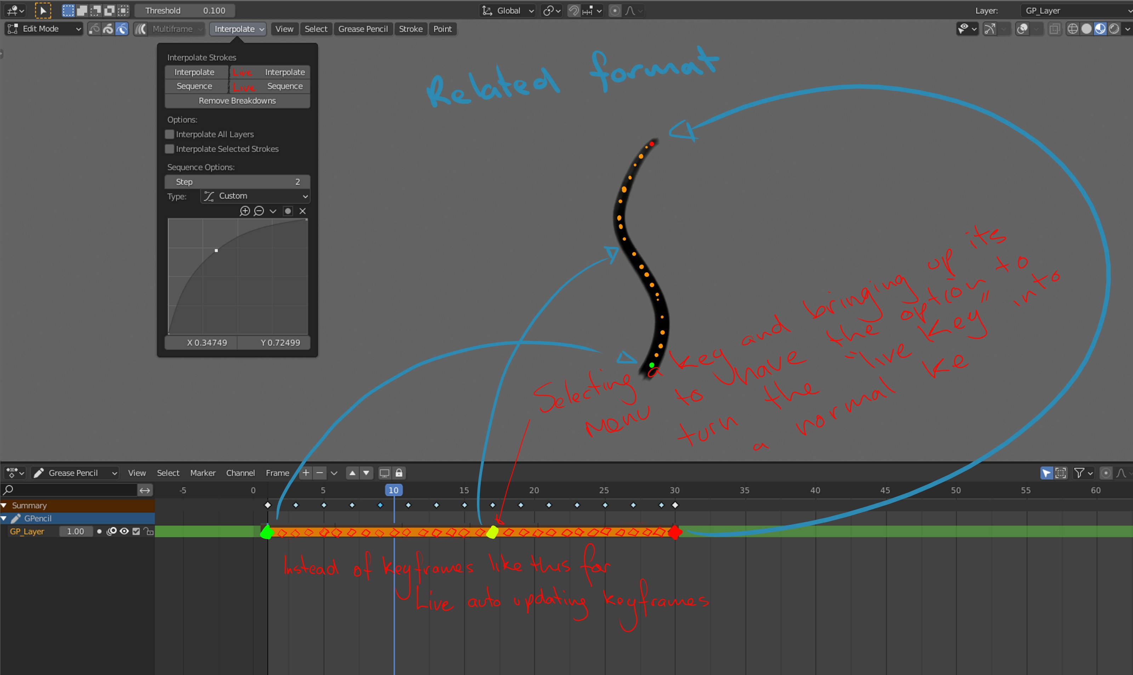The width and height of the screenshot is (1133, 675).
Task: Switch to Solid viewport shading
Action: tap(1087, 29)
